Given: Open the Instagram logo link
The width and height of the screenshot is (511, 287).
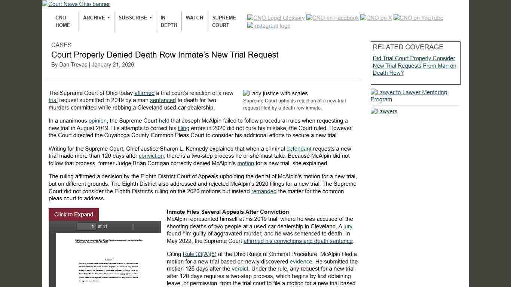Looking at the screenshot, I should tap(269, 26).
